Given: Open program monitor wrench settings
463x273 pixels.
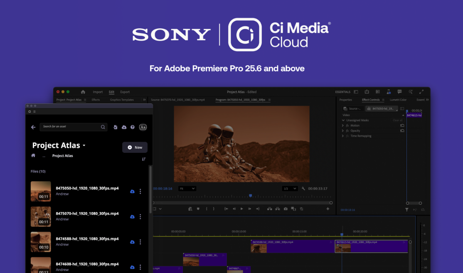Looking at the screenshot, I should [303, 189].
